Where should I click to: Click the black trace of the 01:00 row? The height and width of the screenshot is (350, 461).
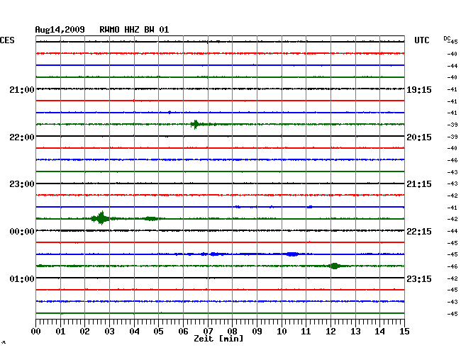point(220,278)
